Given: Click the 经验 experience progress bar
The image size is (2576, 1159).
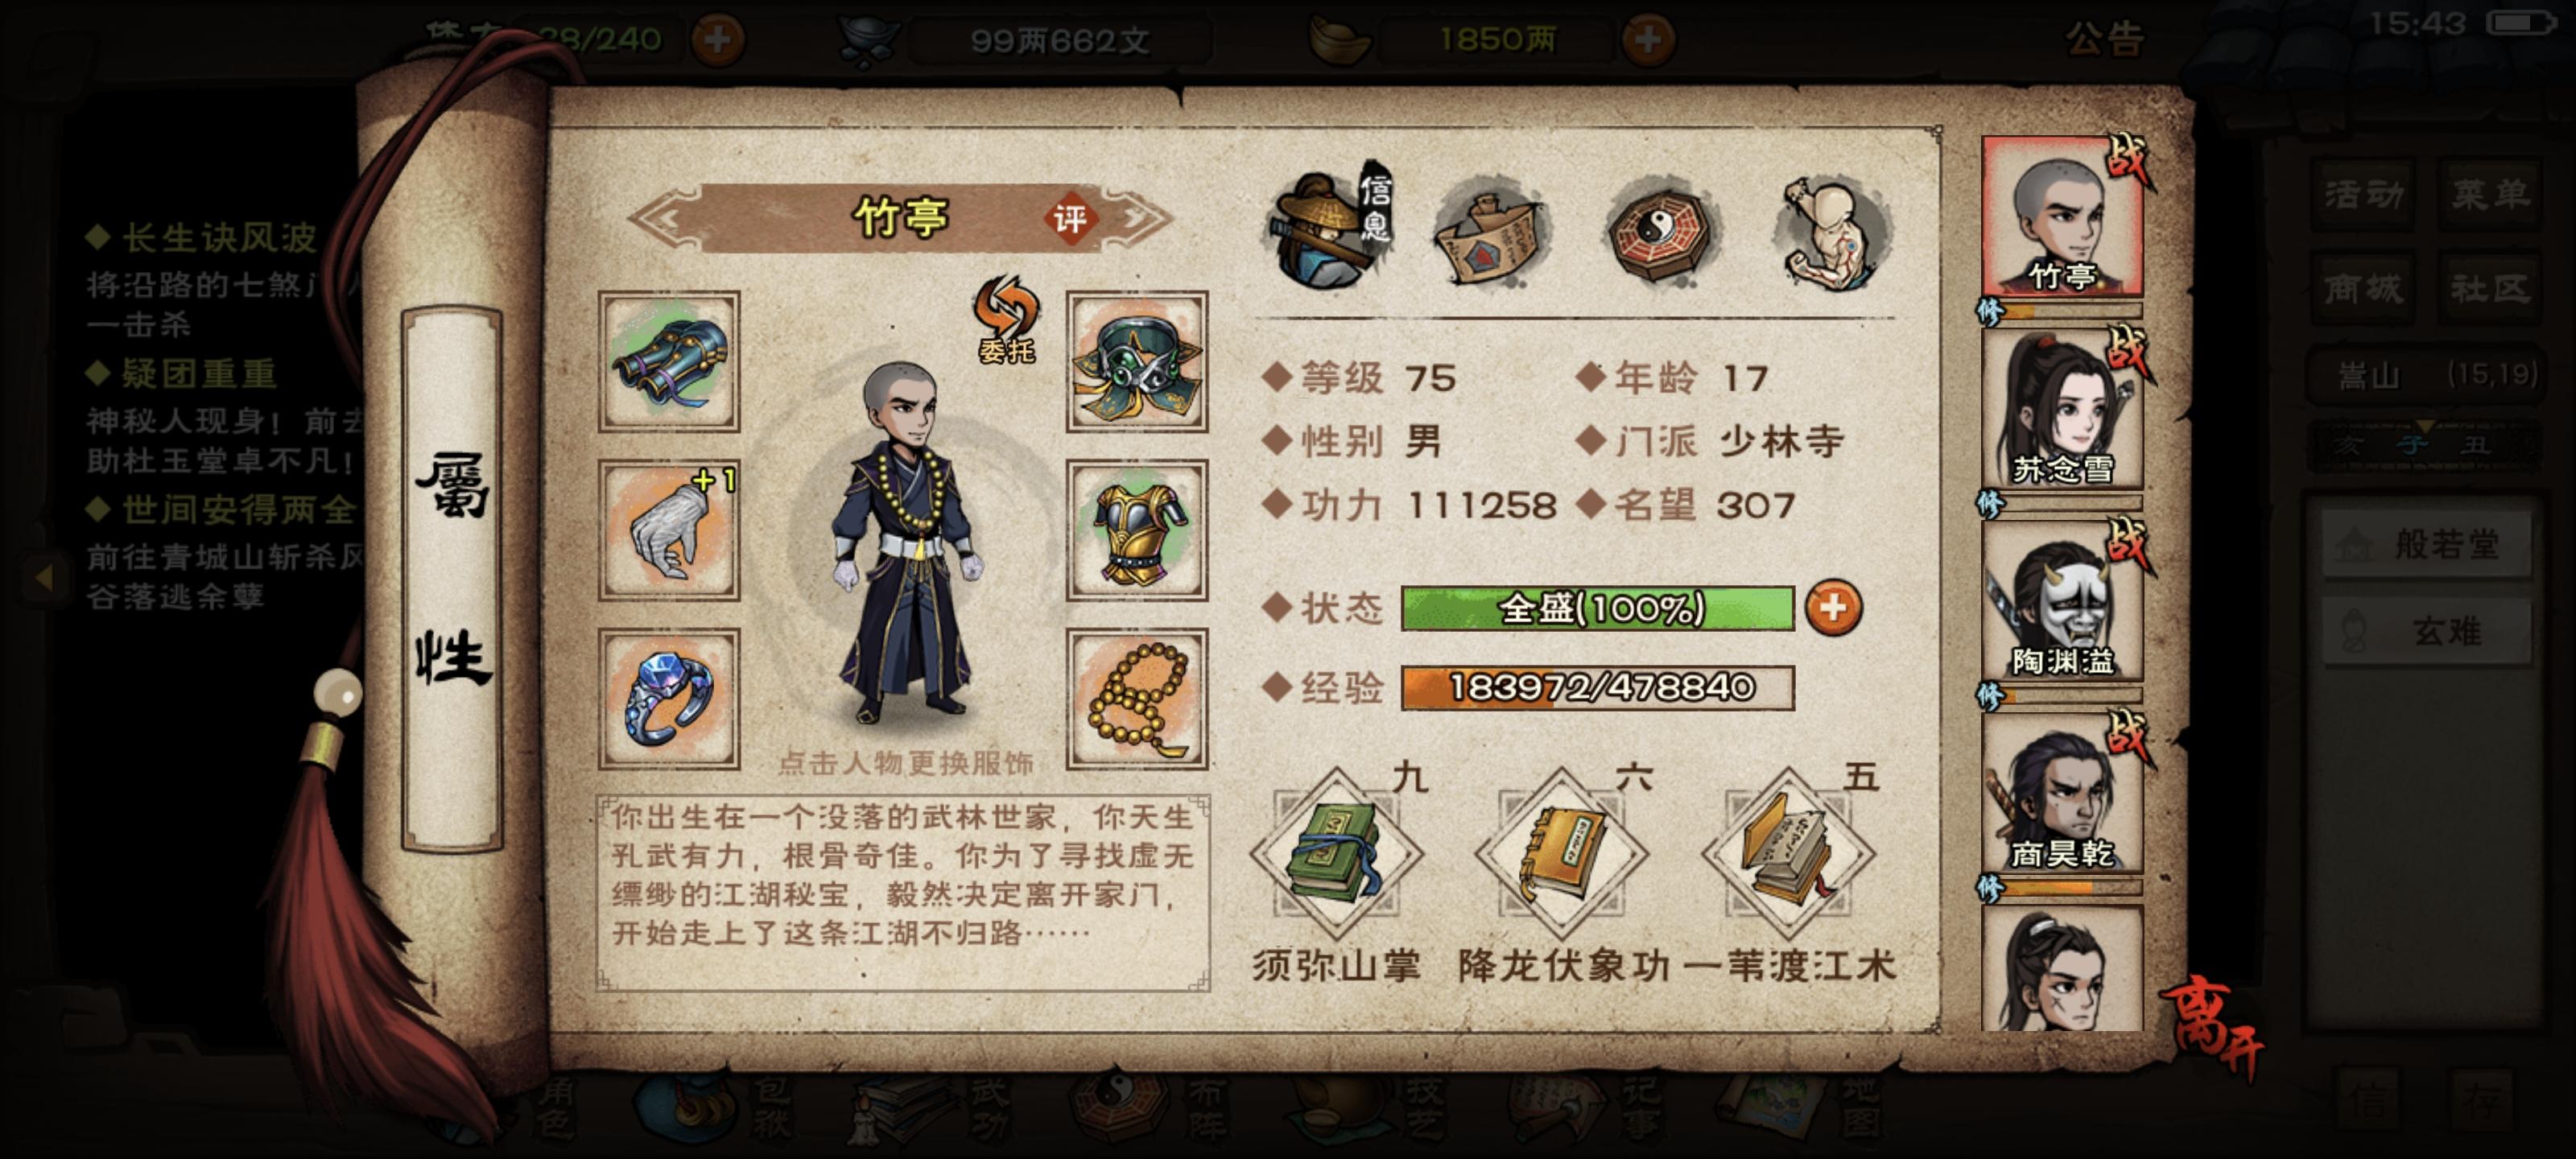Looking at the screenshot, I should pos(1597,688).
